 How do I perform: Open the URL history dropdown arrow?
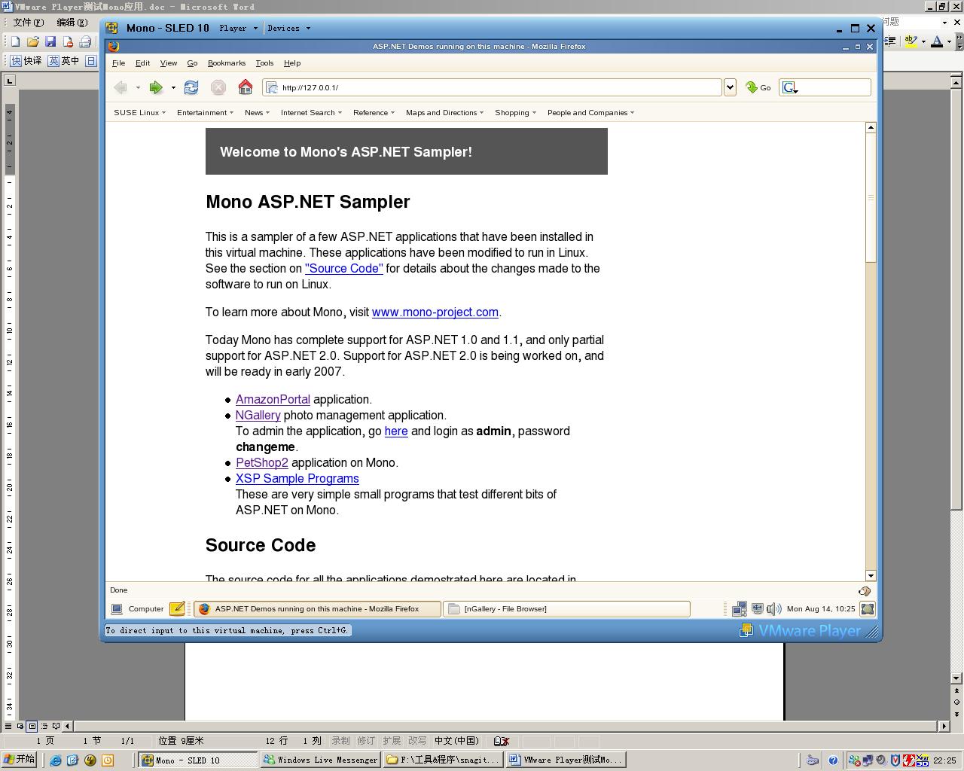point(730,87)
